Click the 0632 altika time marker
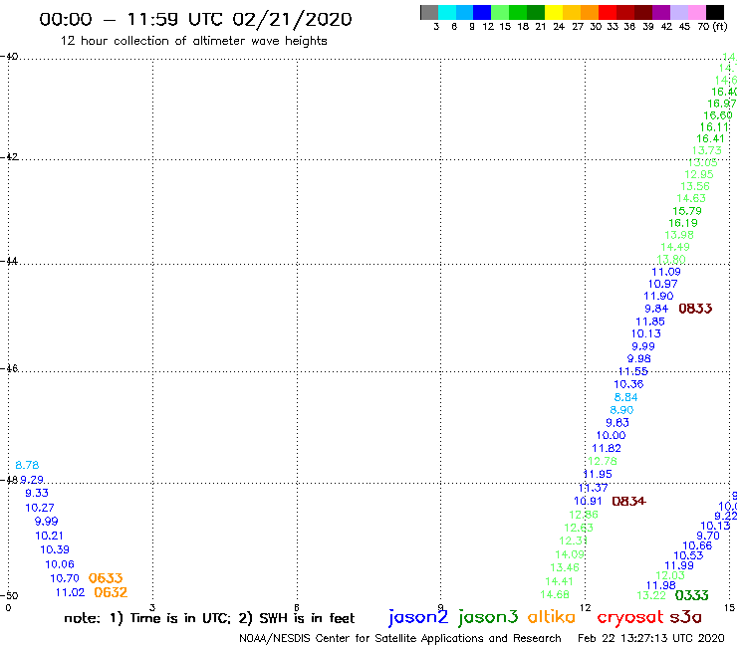 click(x=111, y=592)
